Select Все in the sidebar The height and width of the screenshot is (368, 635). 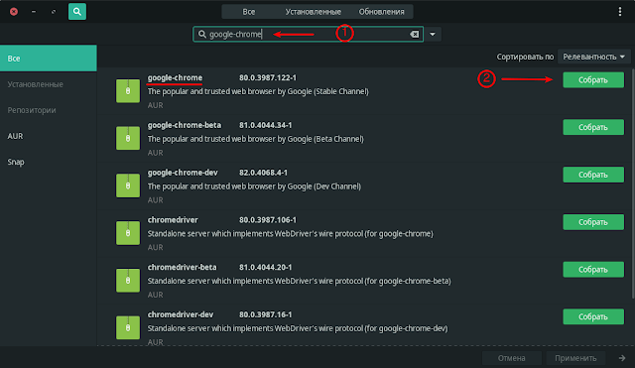tap(49, 59)
